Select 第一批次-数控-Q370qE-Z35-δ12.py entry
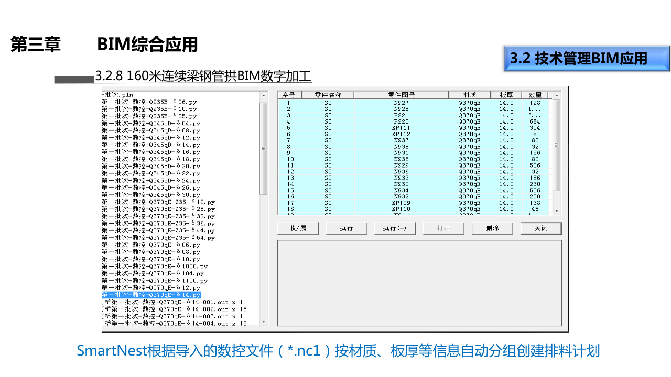This screenshot has width=671, height=377. [158, 202]
